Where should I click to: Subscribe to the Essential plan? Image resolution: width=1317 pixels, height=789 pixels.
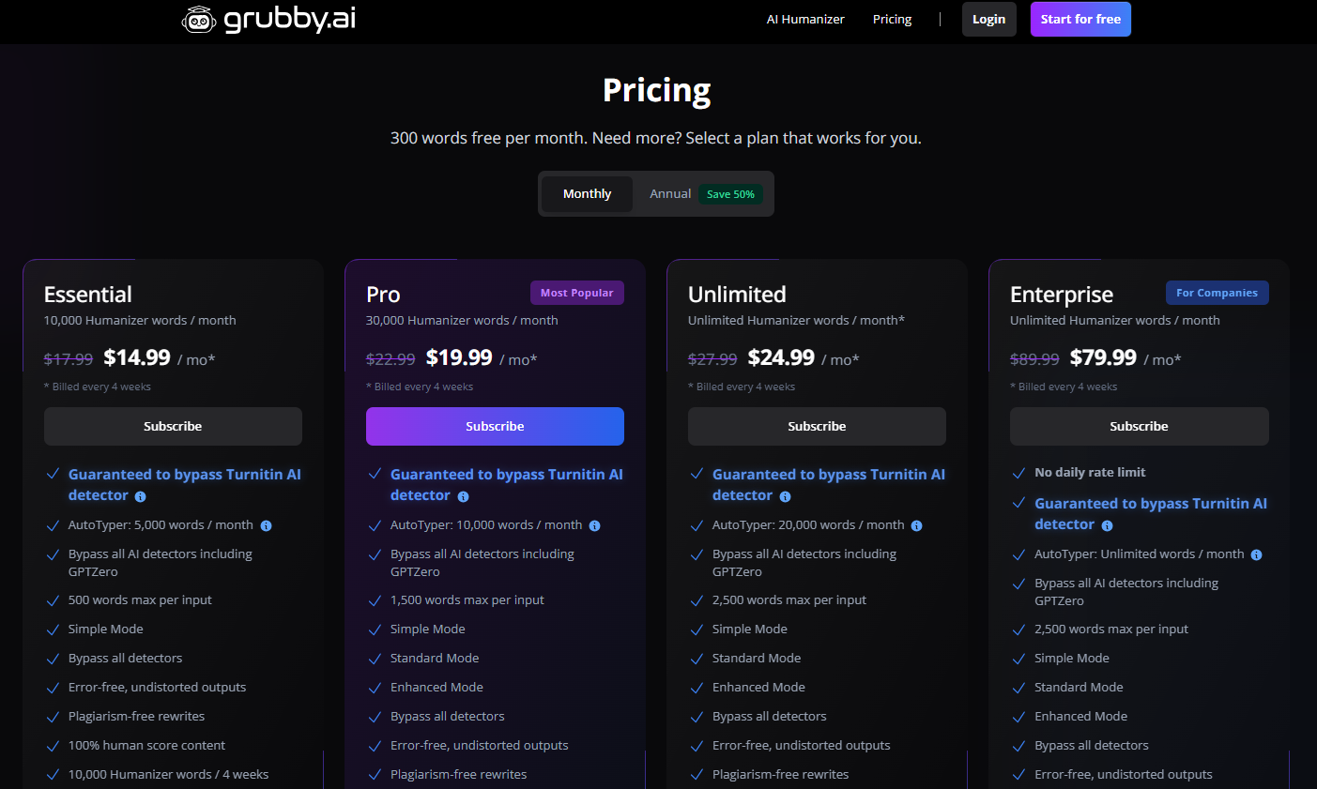pos(173,426)
